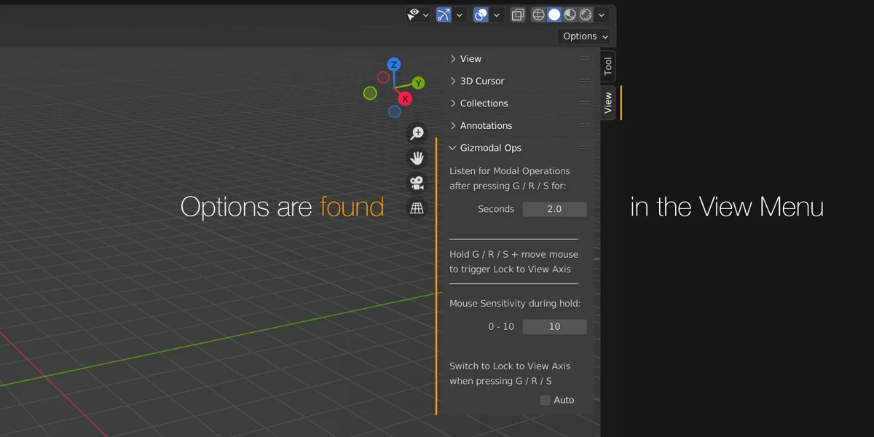Image resolution: width=874 pixels, height=437 pixels.
Task: Toggle the gizmo visibility eye icon
Action: click(x=412, y=15)
